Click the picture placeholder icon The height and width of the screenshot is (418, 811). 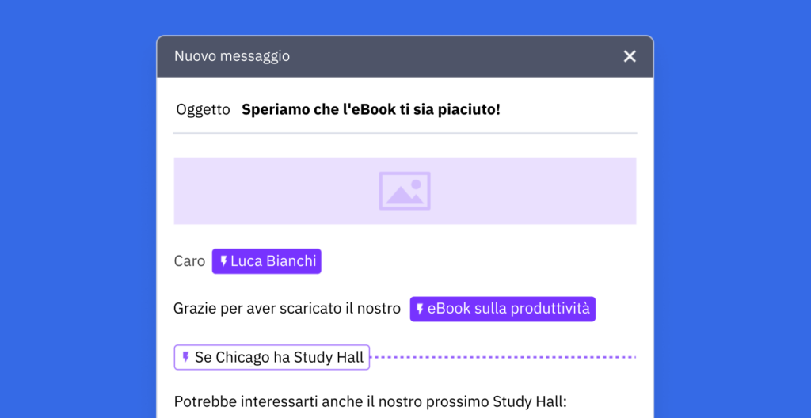(x=405, y=191)
